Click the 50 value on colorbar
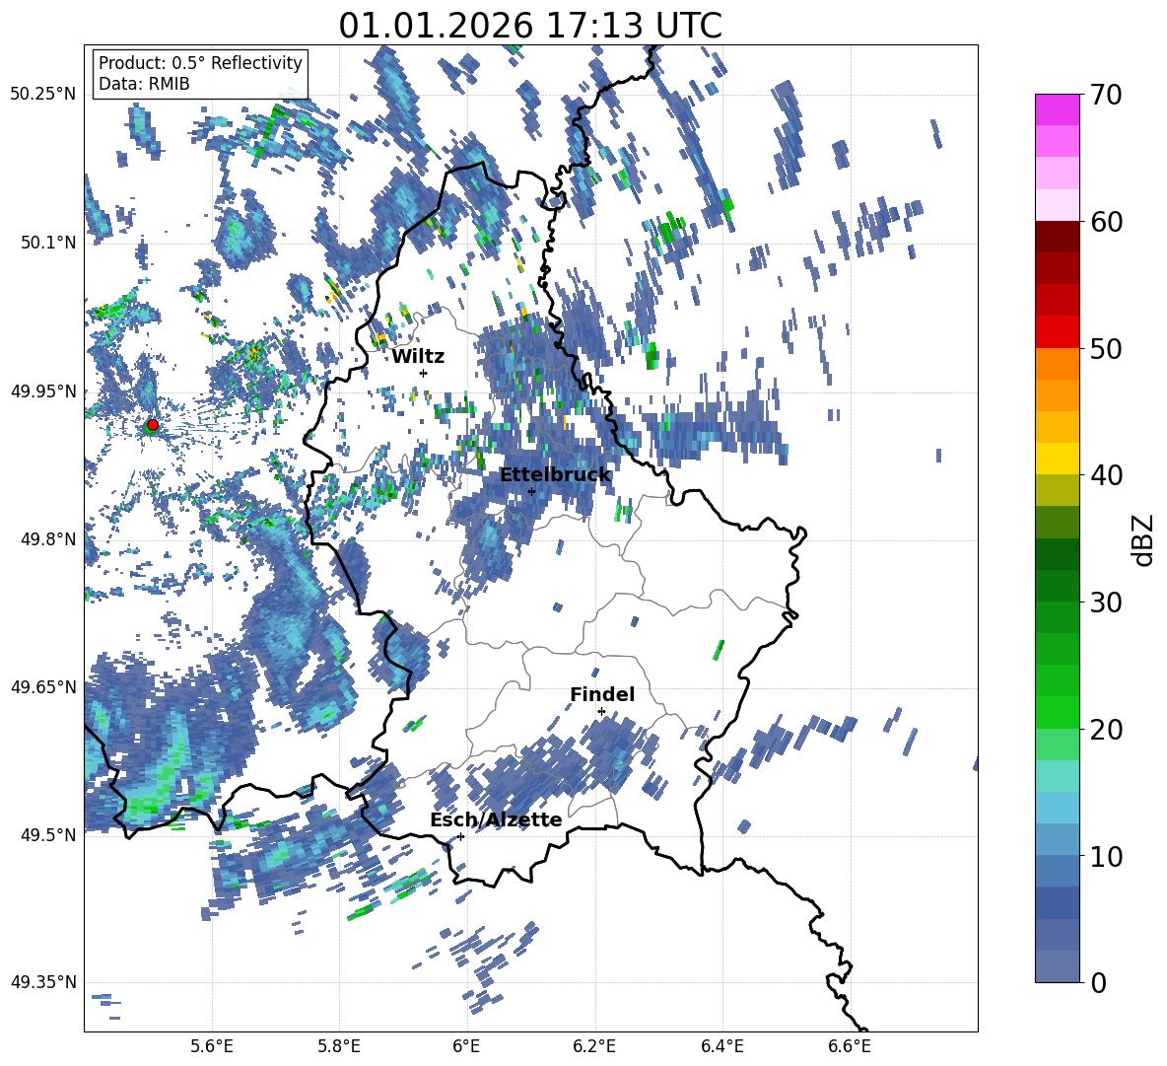The image size is (1167, 1066). tap(1105, 349)
